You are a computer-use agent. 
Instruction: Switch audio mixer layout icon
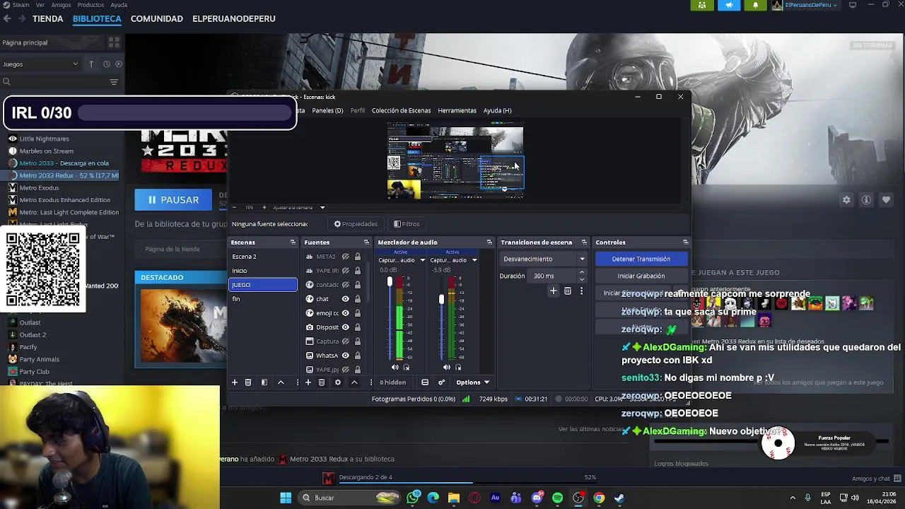pos(425,382)
